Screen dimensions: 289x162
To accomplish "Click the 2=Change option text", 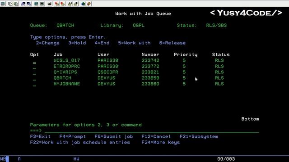I will click(47, 43).
